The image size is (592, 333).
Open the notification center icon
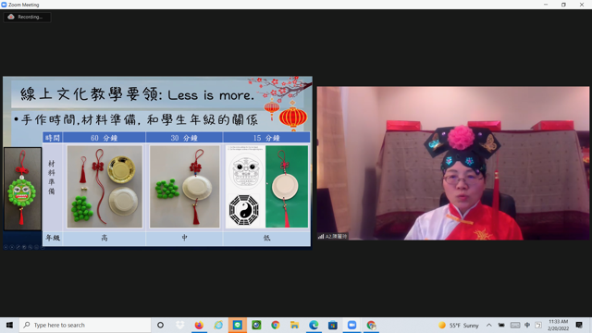579,325
